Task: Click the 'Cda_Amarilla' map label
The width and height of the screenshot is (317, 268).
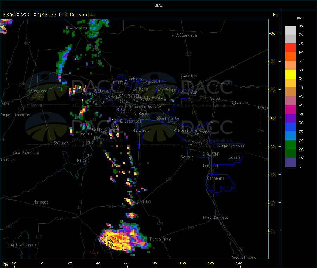Action: click(x=26, y=152)
